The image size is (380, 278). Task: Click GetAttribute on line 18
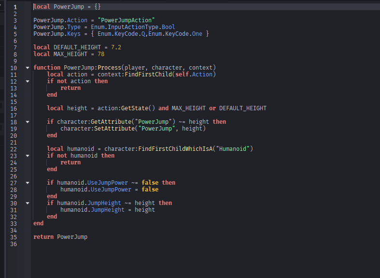111,121
